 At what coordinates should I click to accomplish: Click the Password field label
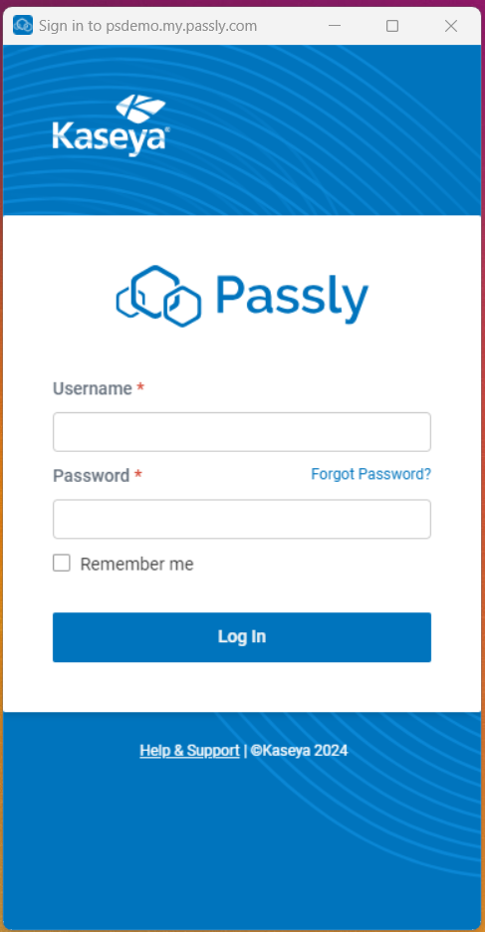coord(91,476)
